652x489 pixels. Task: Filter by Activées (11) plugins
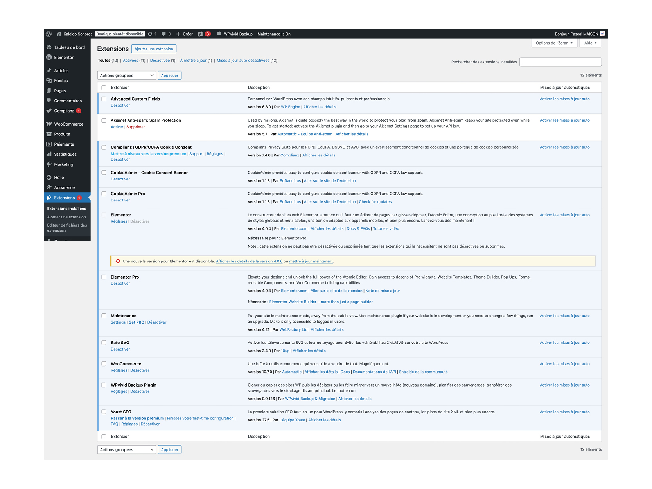tap(134, 61)
